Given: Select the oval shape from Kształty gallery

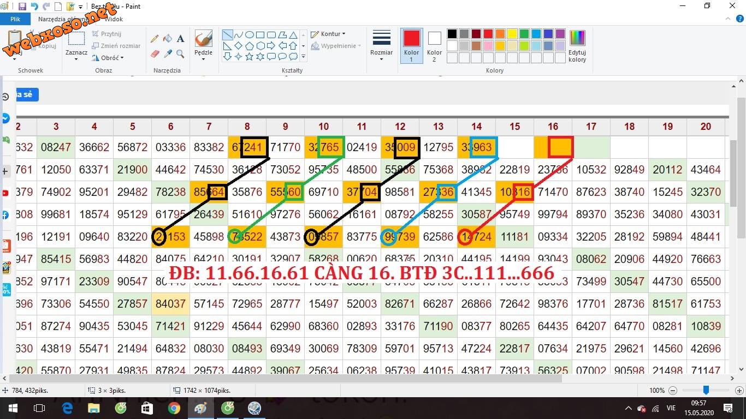Looking at the screenshot, I should click(x=249, y=34).
